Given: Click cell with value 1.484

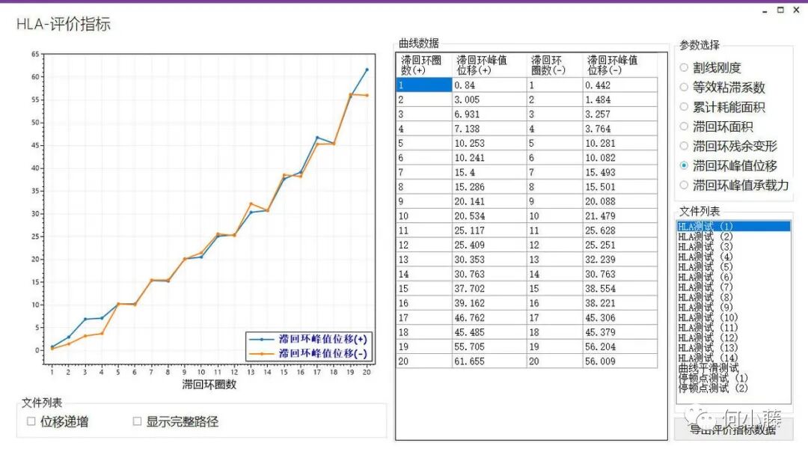Looking at the screenshot, I should [620, 100].
